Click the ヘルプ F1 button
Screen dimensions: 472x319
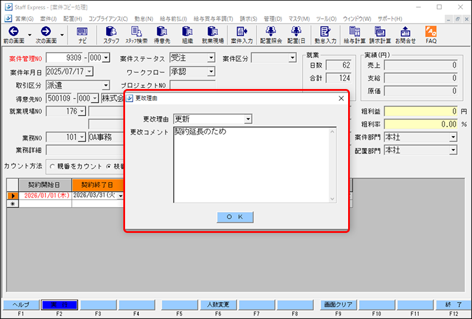(21, 305)
